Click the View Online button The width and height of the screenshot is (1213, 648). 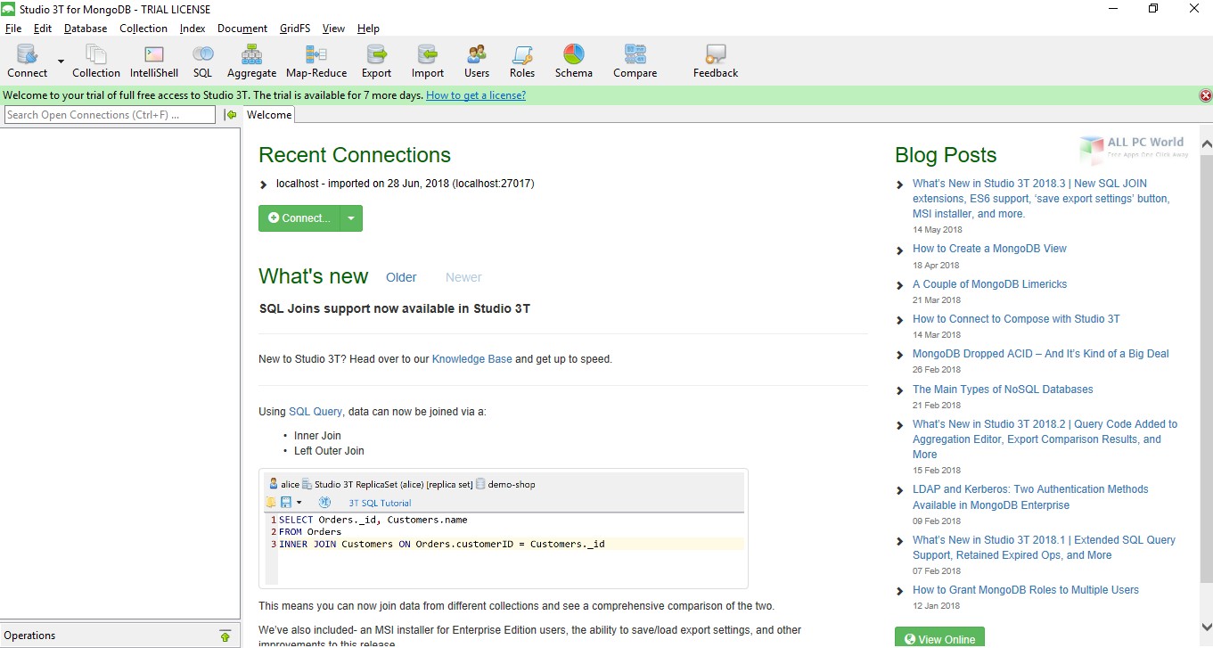939,638
